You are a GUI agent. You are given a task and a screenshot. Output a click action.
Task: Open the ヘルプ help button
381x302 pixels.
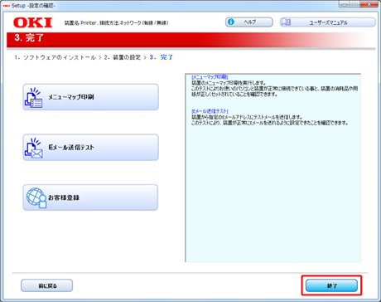pyautogui.click(x=249, y=22)
